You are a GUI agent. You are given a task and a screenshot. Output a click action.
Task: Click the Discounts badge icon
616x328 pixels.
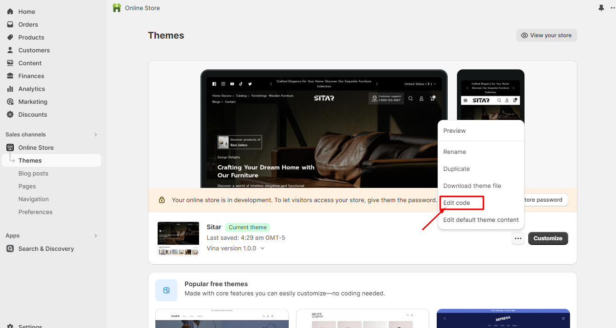click(x=10, y=114)
